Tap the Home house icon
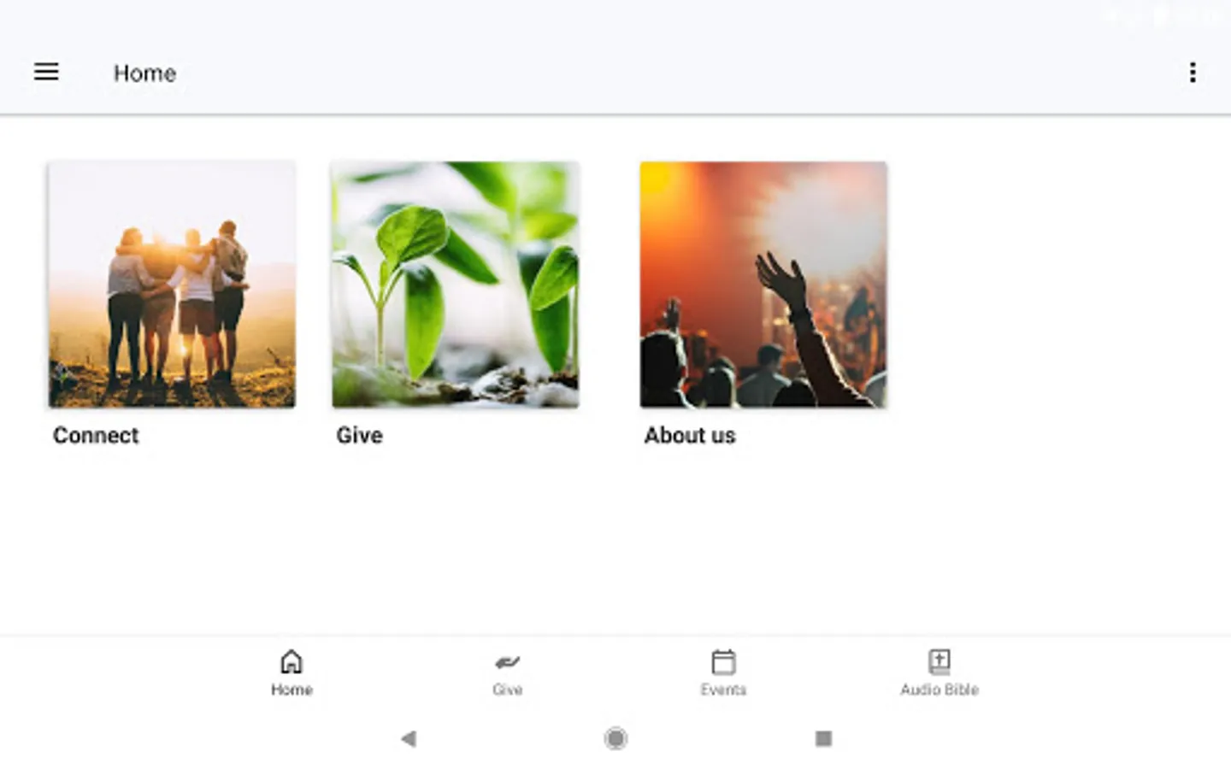Image resolution: width=1231 pixels, height=769 pixels. click(292, 661)
